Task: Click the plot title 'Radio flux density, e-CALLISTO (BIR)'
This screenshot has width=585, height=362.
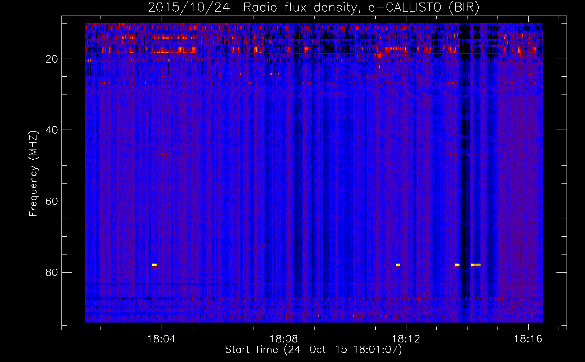Action: click(361, 8)
